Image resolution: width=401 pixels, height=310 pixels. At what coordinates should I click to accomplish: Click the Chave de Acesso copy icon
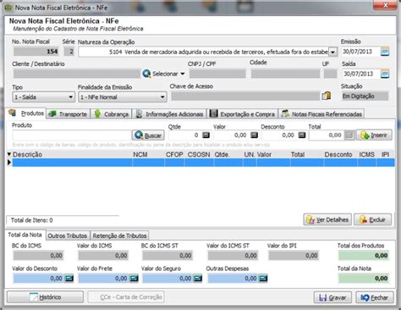(x=327, y=96)
